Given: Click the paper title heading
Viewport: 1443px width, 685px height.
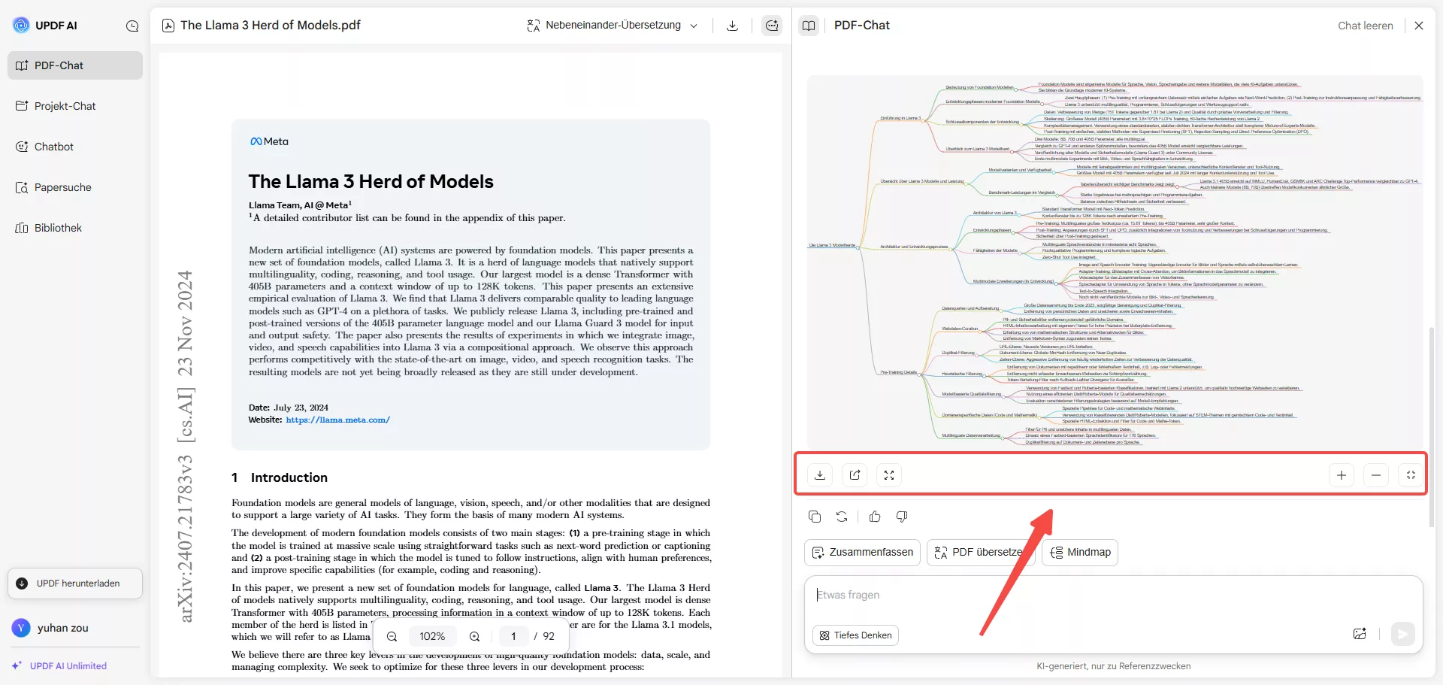Looking at the screenshot, I should (371, 182).
